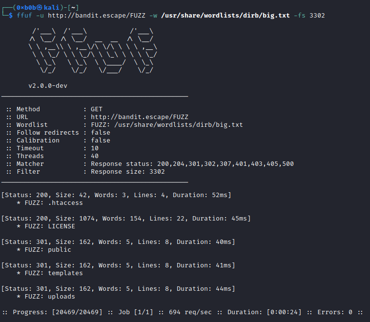This screenshot has height=322, width=370.
Task: Select the wordlist path big.txt in command
Action: tap(226, 16)
